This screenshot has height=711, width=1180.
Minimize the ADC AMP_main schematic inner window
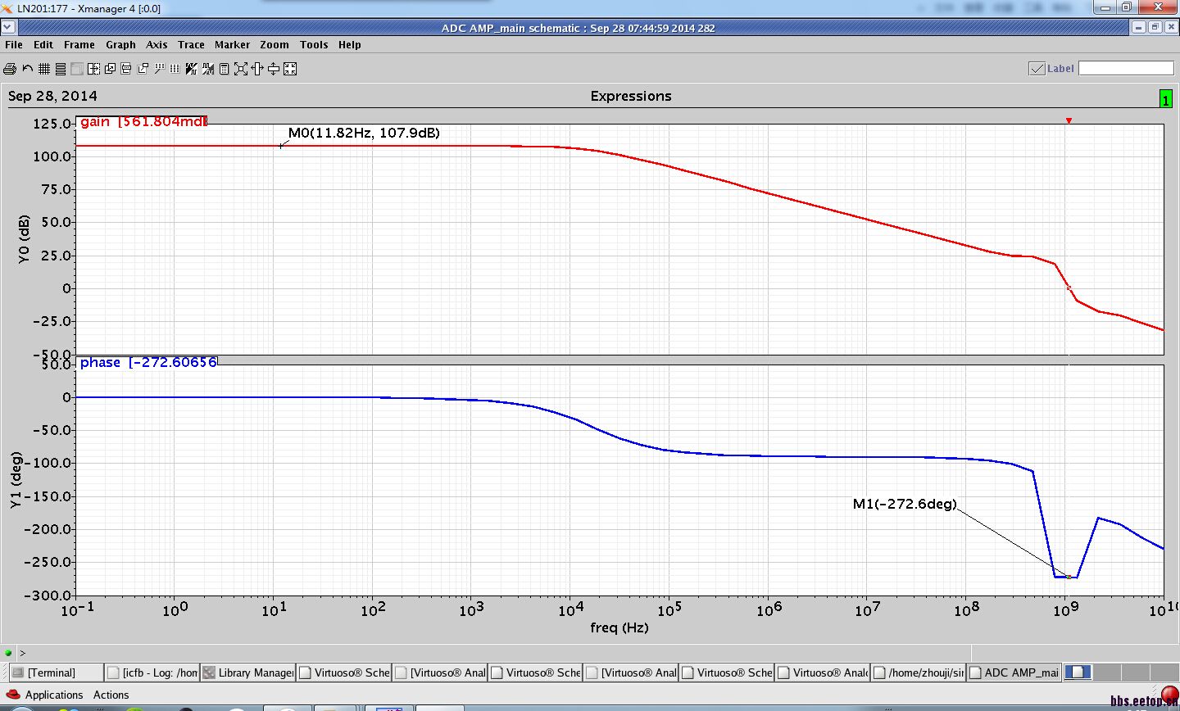[x=1139, y=28]
